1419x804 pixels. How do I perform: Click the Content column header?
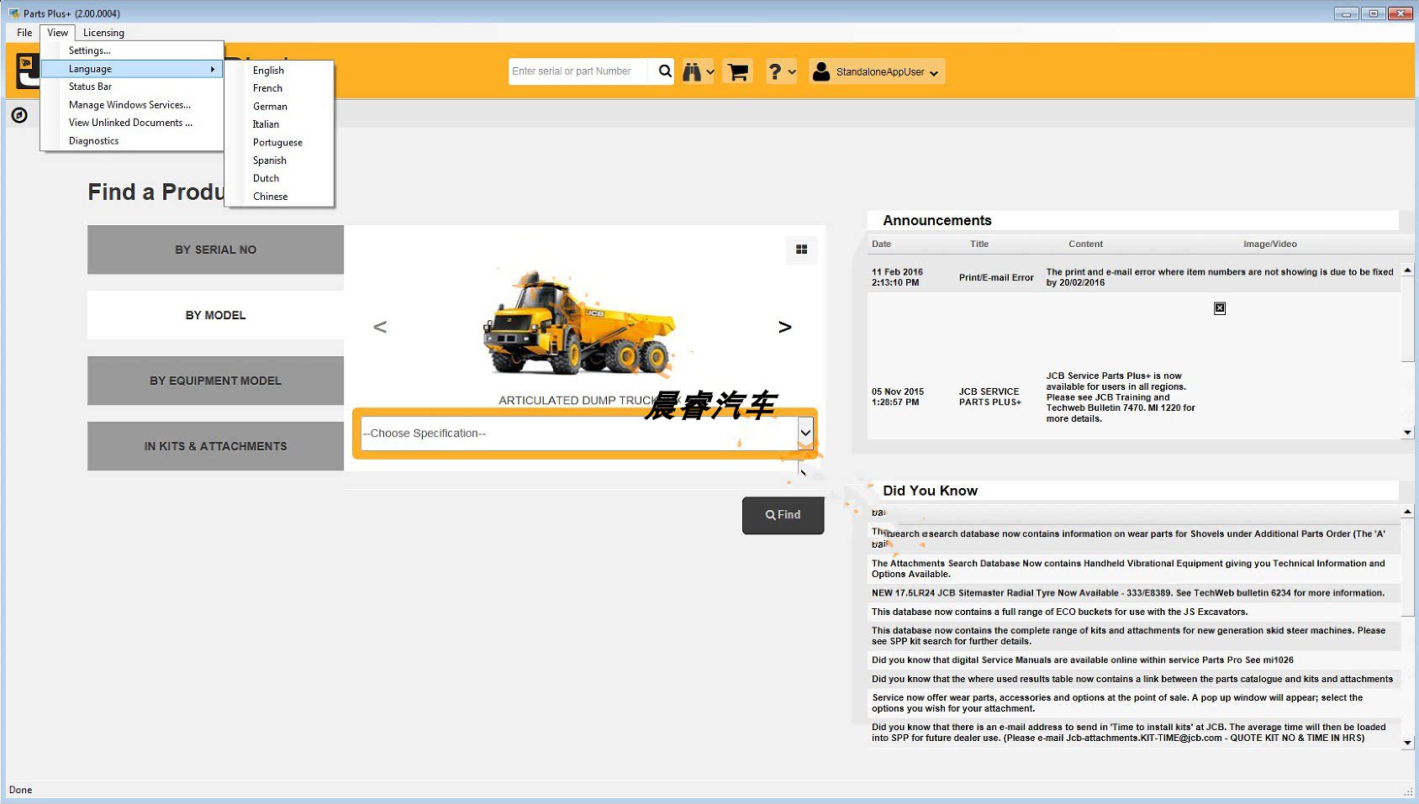1085,244
